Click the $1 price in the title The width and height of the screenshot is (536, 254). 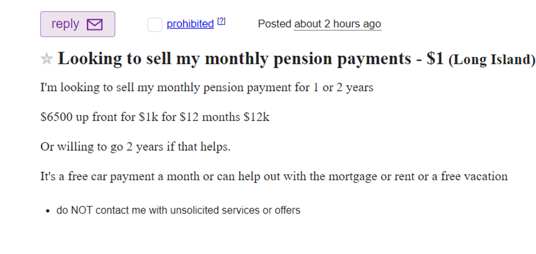[435, 59]
